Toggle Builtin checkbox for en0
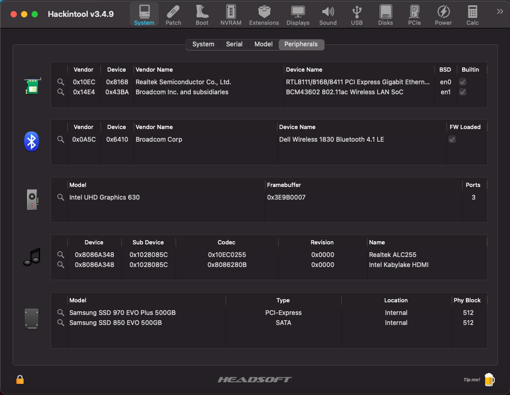Viewport: 510px width, 395px height. [x=463, y=82]
